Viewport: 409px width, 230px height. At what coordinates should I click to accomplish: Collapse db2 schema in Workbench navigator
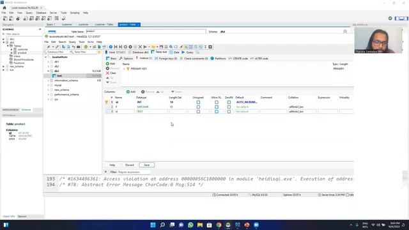pos(4,42)
